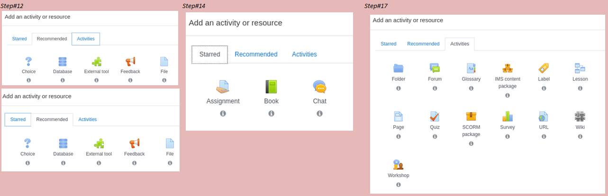Add a Folder resource
Image resolution: width=608 pixels, height=196 pixels.
(x=399, y=68)
